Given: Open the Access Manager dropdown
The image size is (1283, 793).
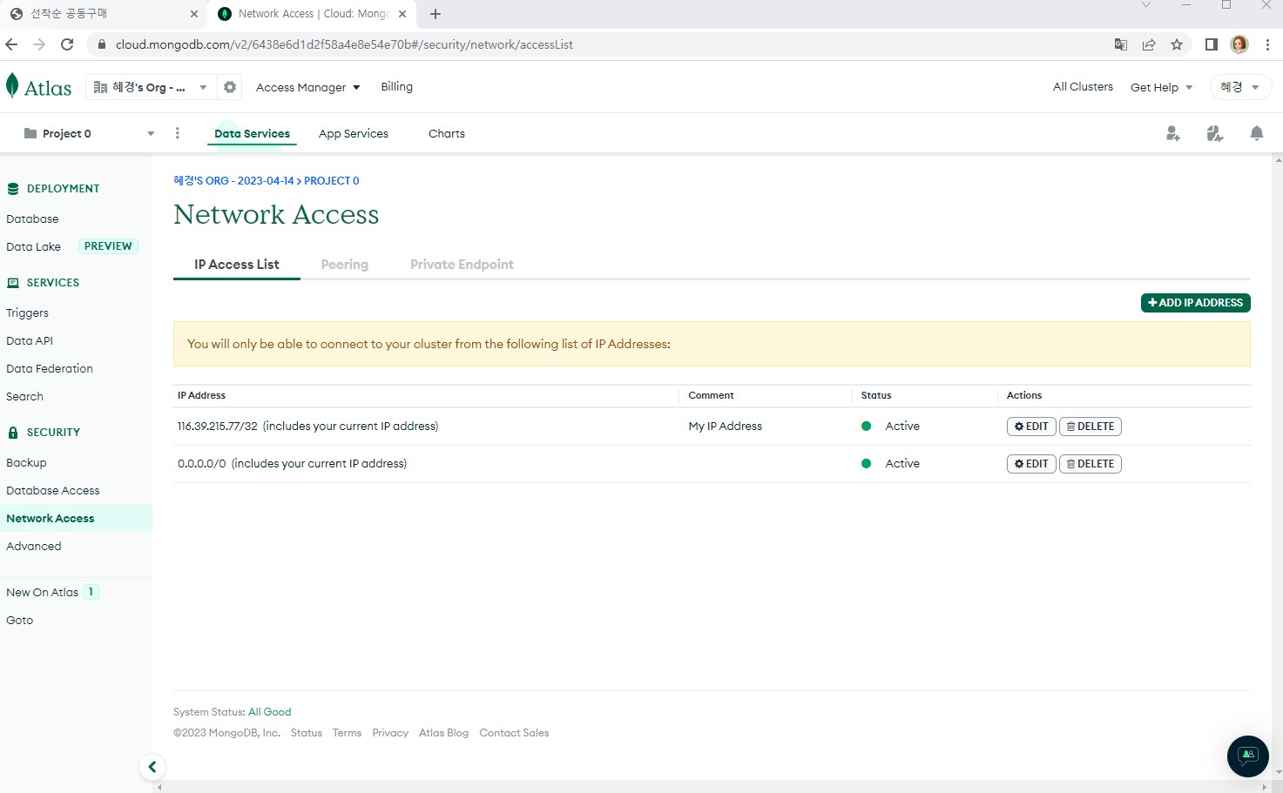Looking at the screenshot, I should coord(307,87).
